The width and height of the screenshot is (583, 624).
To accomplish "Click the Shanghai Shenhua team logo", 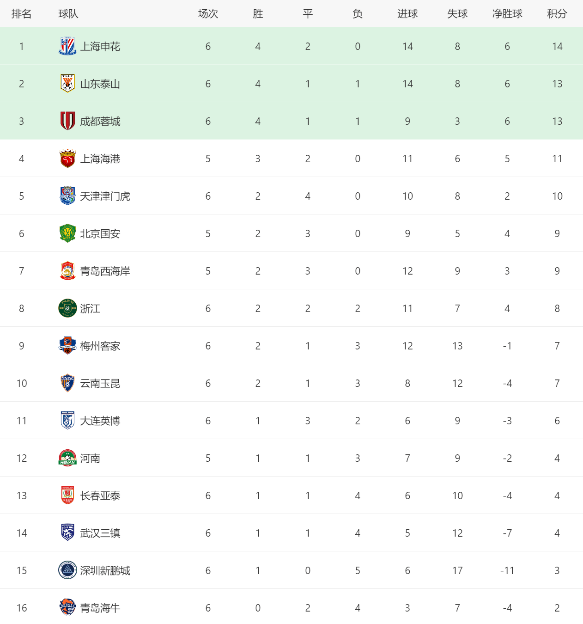I will click(67, 46).
